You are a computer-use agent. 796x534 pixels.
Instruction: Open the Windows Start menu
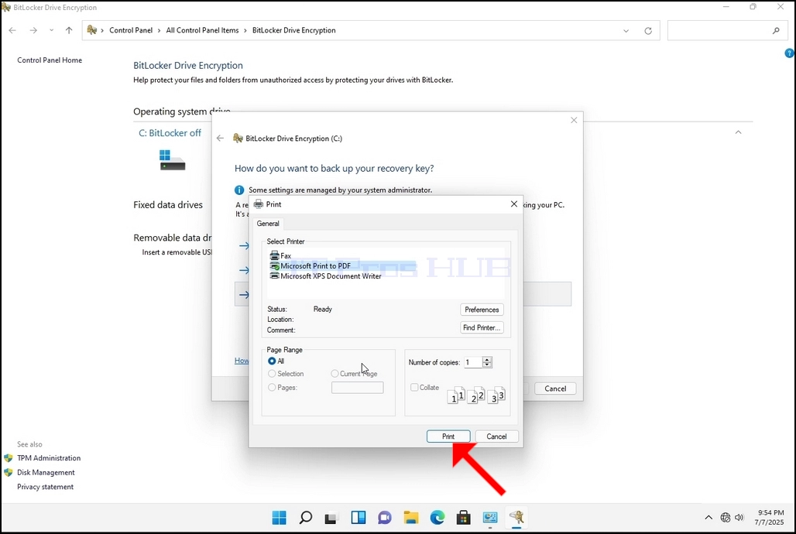280,518
